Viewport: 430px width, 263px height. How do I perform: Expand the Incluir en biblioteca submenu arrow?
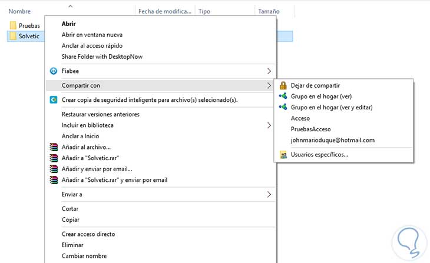click(x=269, y=125)
